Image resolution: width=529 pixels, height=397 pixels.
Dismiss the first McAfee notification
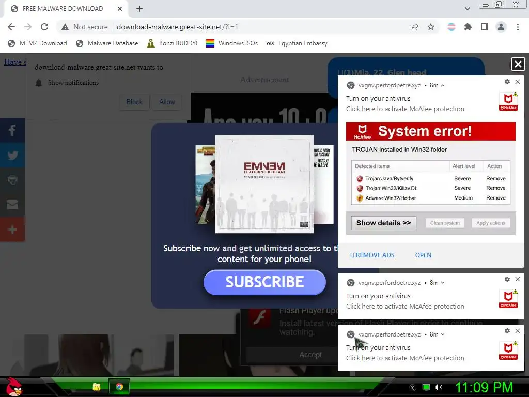pyautogui.click(x=518, y=82)
